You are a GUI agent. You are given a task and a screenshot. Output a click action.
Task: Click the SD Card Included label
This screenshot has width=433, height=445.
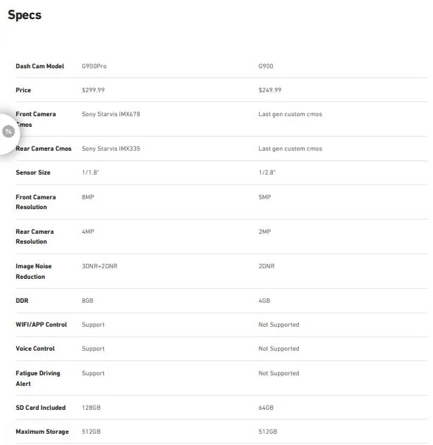(41, 408)
